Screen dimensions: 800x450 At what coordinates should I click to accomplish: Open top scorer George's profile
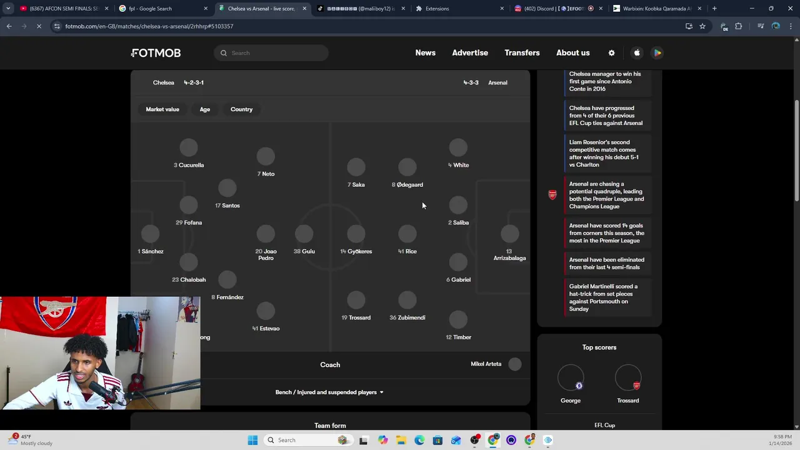point(571,383)
